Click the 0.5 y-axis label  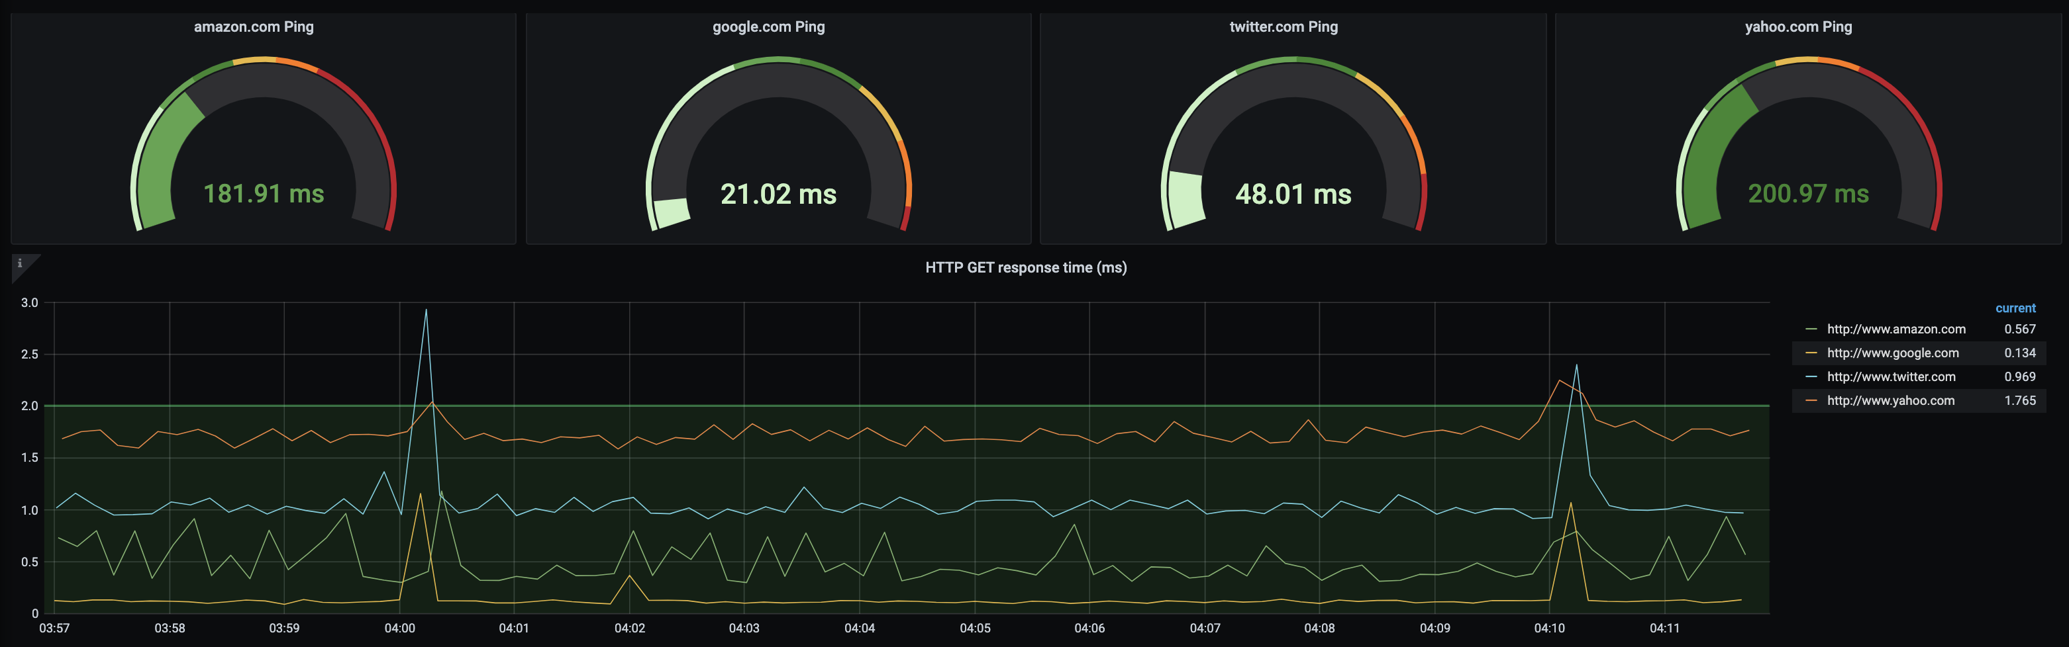30,562
